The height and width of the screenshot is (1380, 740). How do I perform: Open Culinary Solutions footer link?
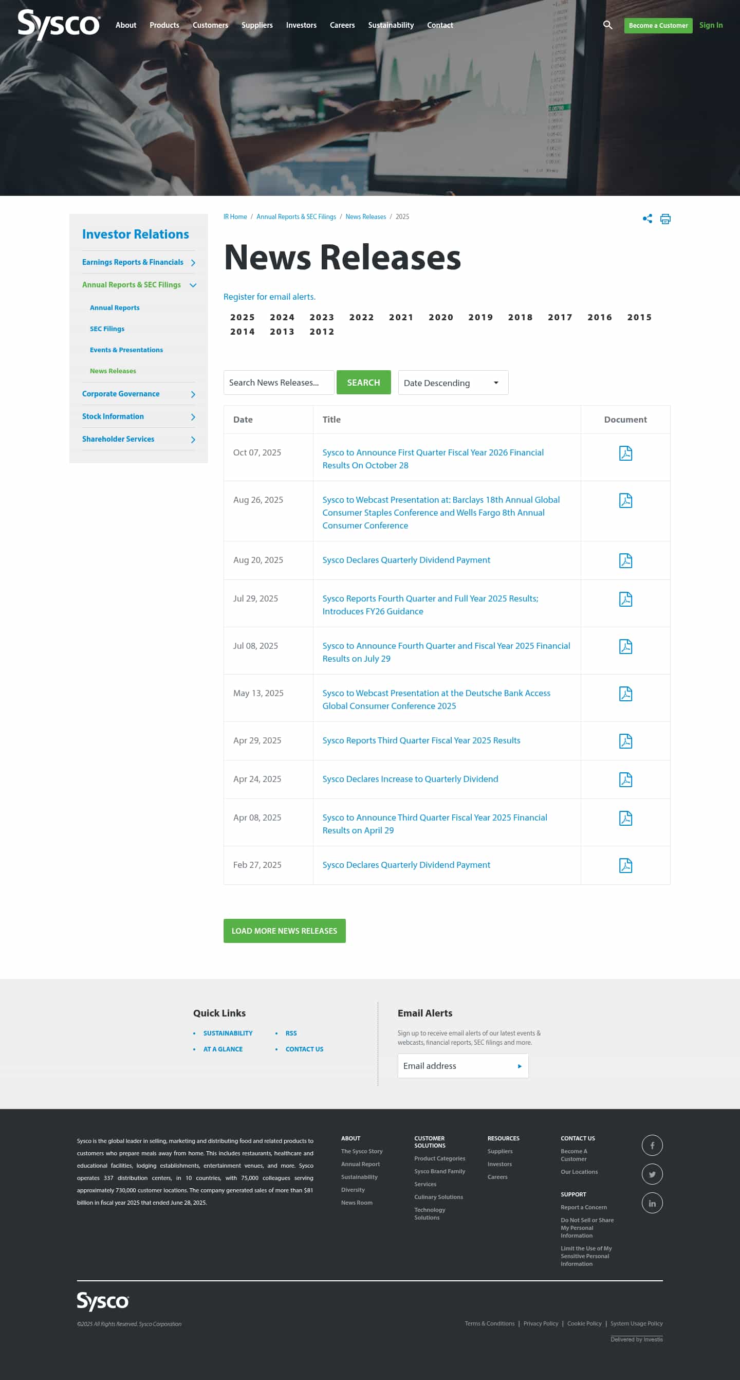coord(438,1197)
